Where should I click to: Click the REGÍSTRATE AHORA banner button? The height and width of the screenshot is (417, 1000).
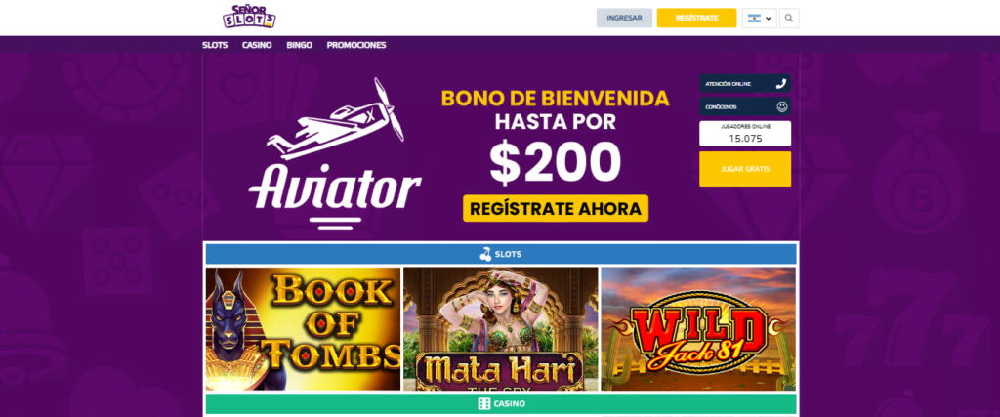coord(556,209)
